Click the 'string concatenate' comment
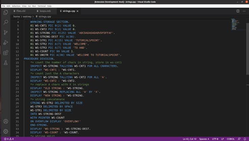 click(x=48, y=99)
